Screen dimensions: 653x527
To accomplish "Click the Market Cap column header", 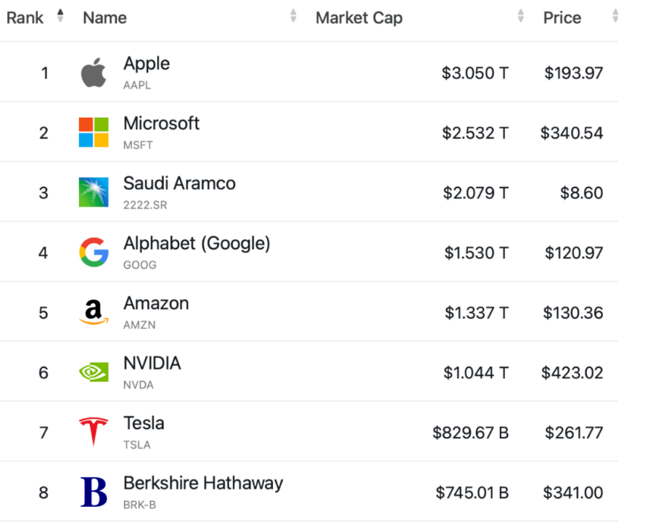I will [359, 17].
